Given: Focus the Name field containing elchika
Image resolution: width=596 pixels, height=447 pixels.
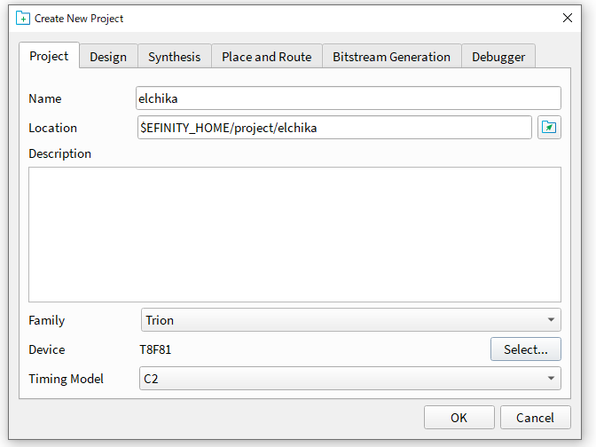Looking at the screenshot, I should coord(348,98).
